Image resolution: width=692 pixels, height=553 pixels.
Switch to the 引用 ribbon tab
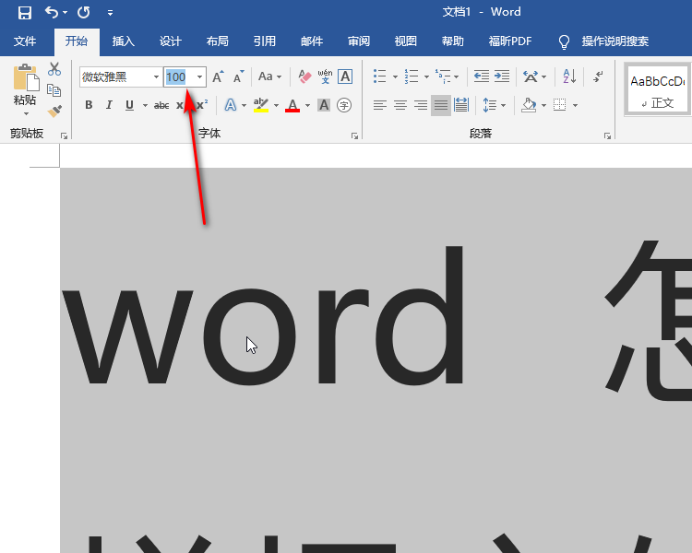pos(265,41)
